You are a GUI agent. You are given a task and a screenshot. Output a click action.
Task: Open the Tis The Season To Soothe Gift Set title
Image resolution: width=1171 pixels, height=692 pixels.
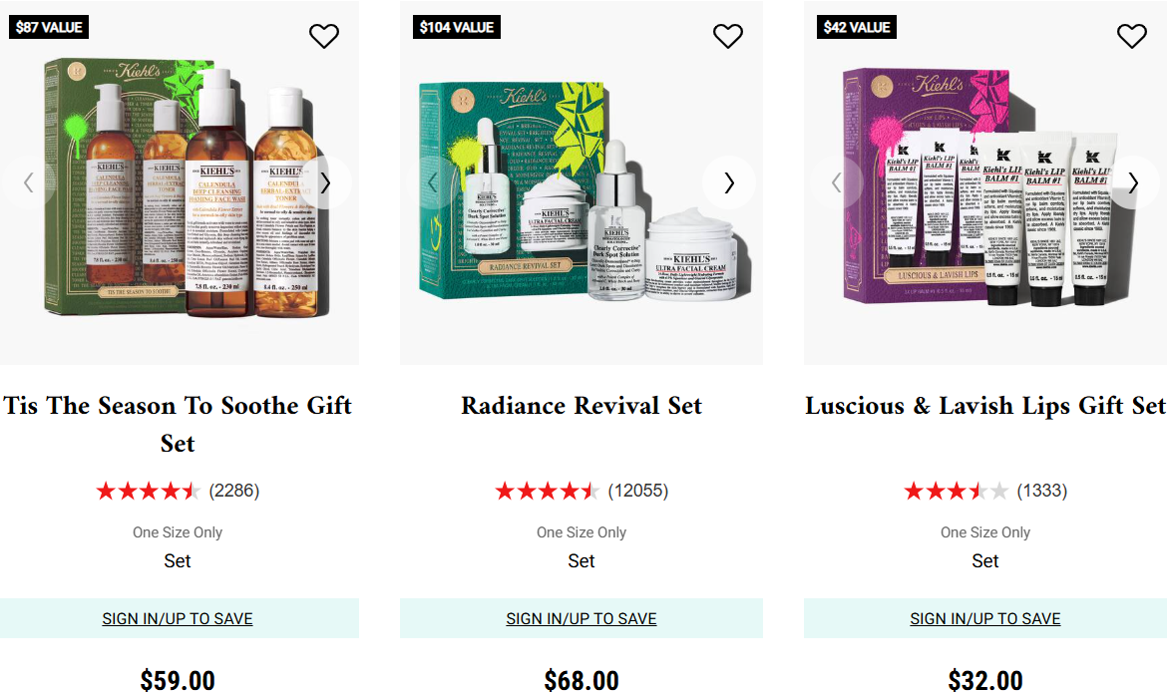coord(178,424)
